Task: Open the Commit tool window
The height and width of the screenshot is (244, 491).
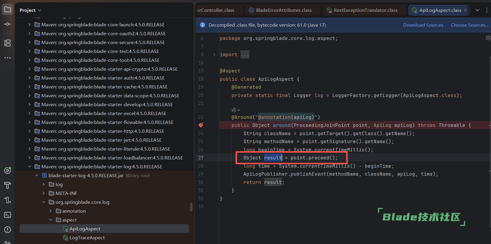Action: coord(8,24)
